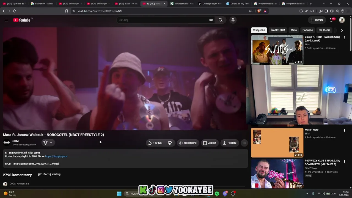Click the "Pobierz" download button
The height and width of the screenshot is (198, 352).
point(229,143)
